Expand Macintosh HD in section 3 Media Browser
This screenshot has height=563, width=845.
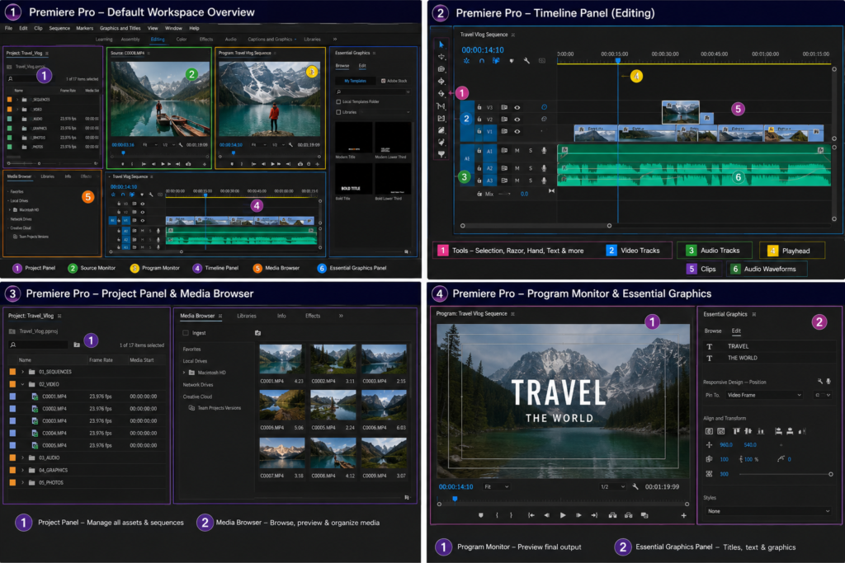184,373
